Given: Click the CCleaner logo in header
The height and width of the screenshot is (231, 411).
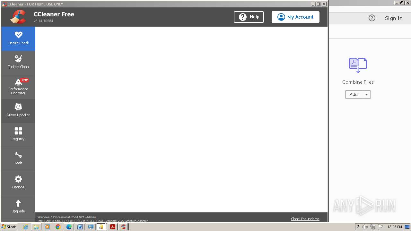Looking at the screenshot, I should (18, 17).
